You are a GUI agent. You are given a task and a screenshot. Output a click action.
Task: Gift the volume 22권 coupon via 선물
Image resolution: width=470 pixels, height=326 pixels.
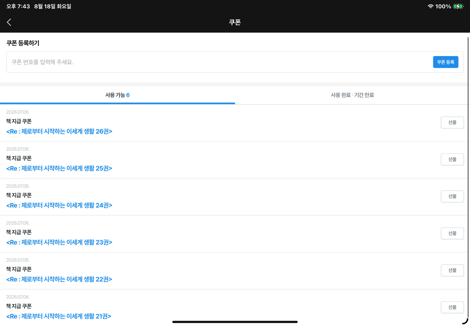pos(452,270)
